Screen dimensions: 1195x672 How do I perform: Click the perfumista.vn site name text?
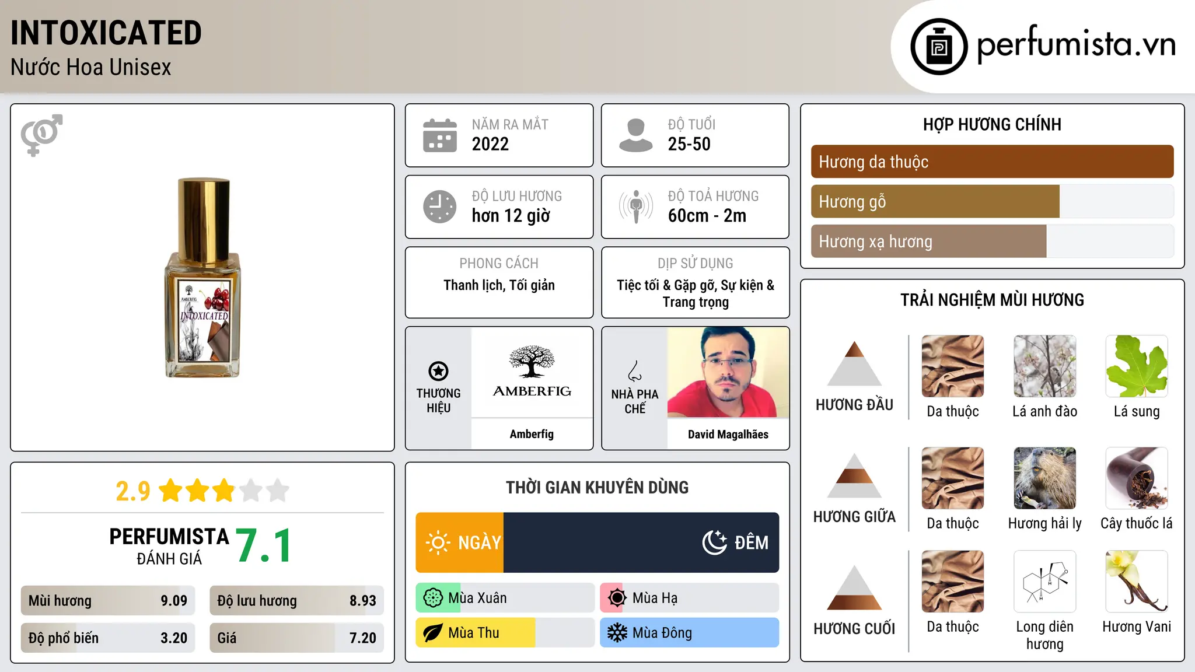pos(1076,45)
